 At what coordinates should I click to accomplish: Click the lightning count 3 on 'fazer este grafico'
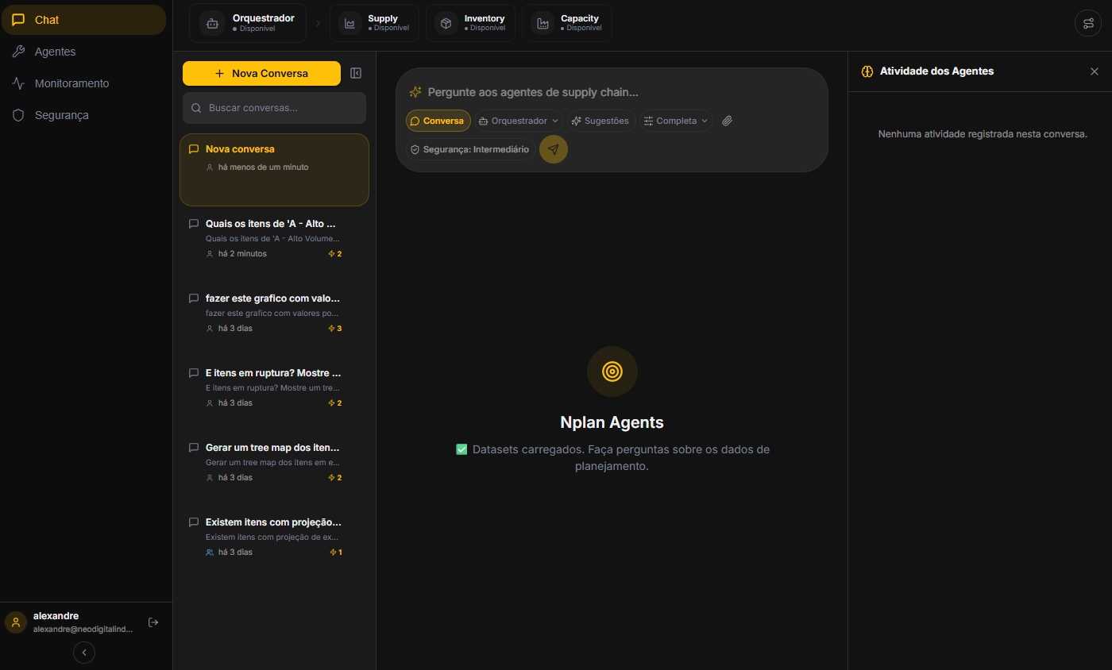(335, 329)
